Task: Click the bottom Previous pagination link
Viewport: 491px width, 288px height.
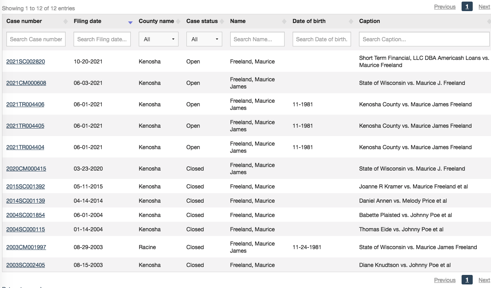Action: 445,280
